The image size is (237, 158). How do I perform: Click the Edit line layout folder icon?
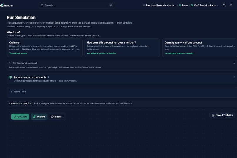click(x=10, y=63)
